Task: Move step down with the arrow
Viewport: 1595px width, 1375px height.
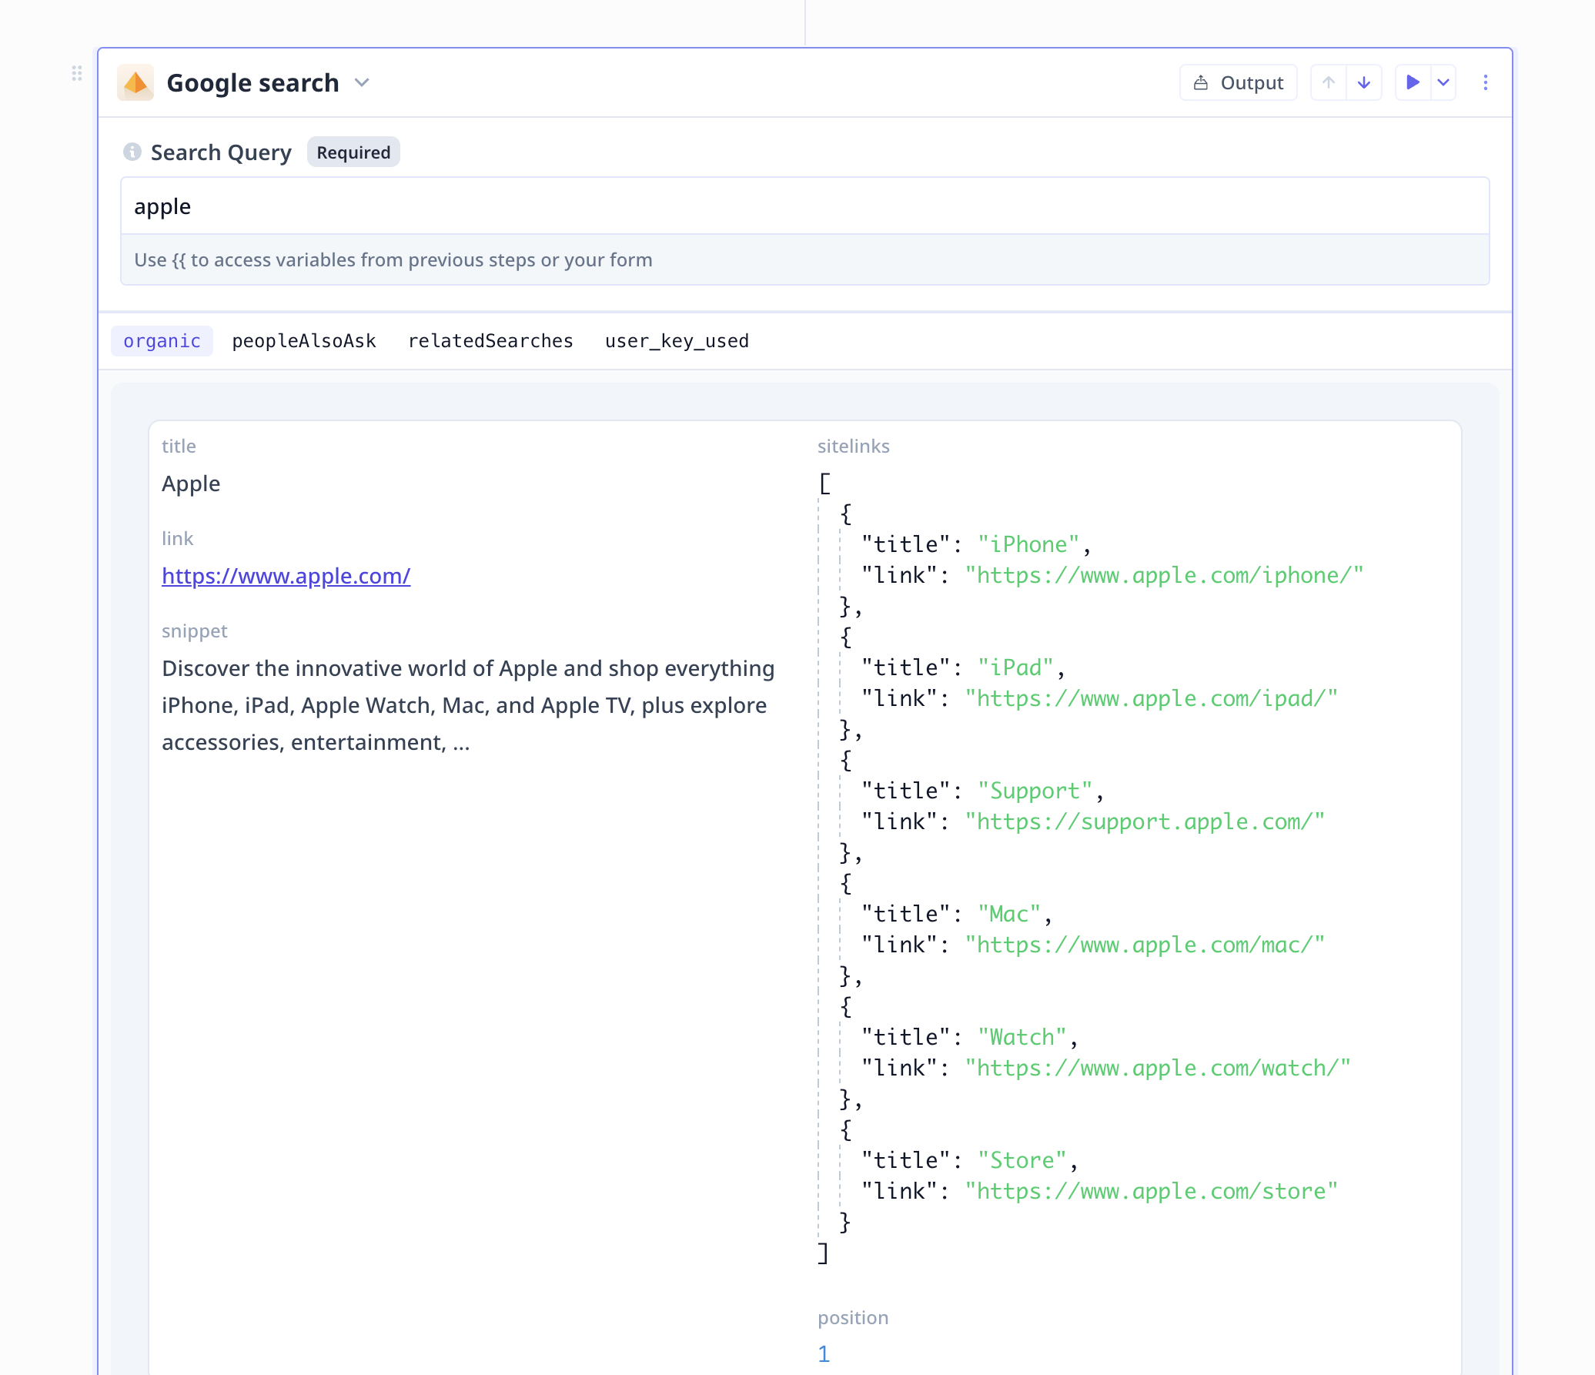Action: (x=1364, y=82)
